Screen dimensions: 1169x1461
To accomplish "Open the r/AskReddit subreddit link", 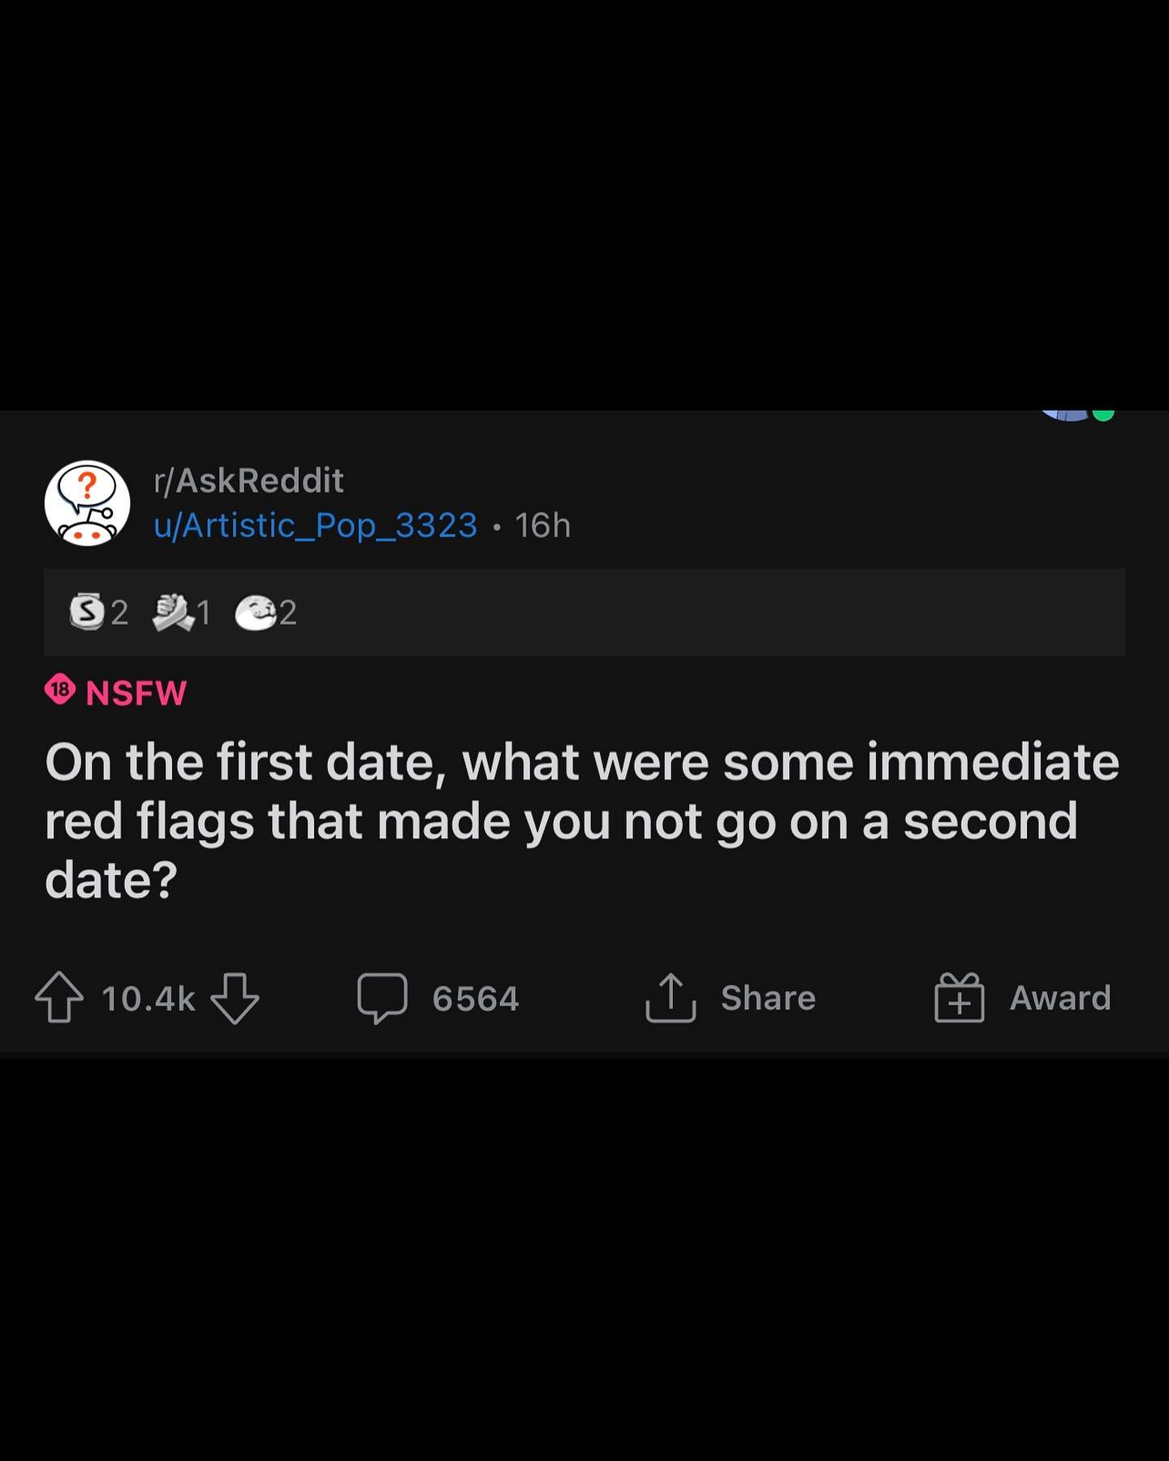I will pos(248,481).
